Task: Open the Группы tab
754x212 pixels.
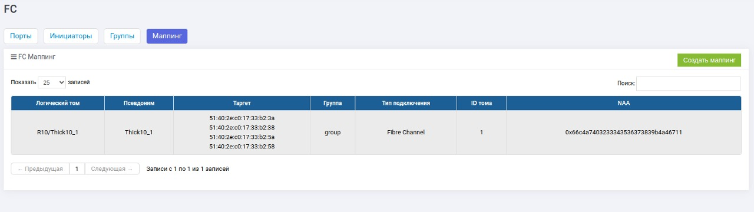Action: (x=123, y=37)
